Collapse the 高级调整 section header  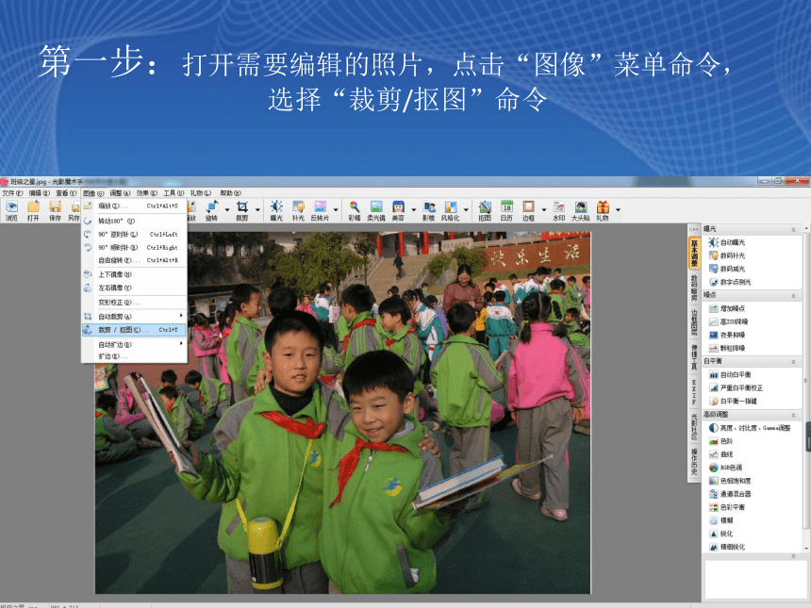coord(793,415)
